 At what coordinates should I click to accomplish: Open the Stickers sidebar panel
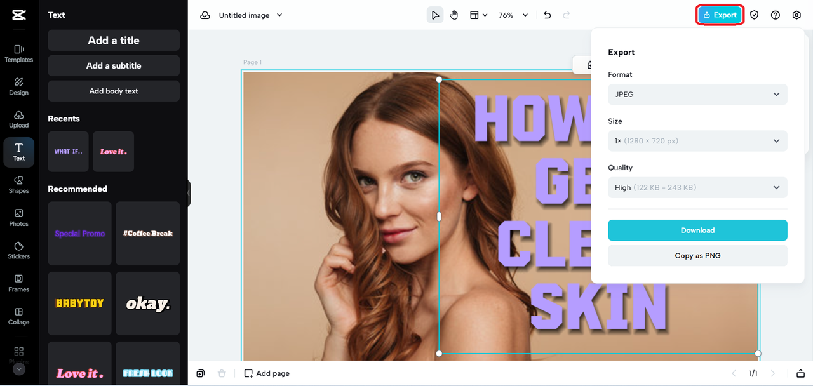(x=19, y=251)
